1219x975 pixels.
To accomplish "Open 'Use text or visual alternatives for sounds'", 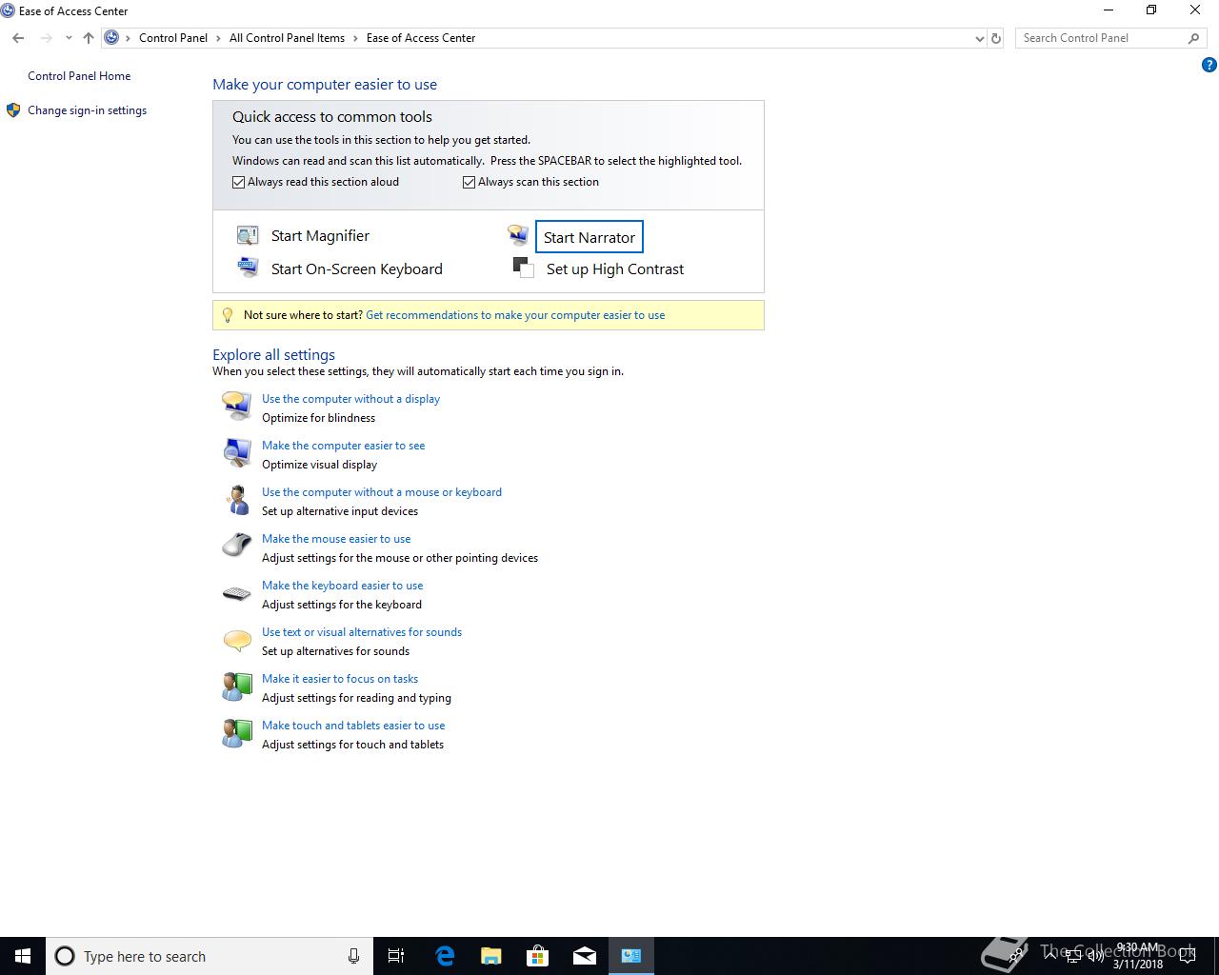I will tap(362, 632).
